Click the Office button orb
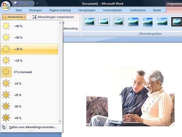 point(5,6)
